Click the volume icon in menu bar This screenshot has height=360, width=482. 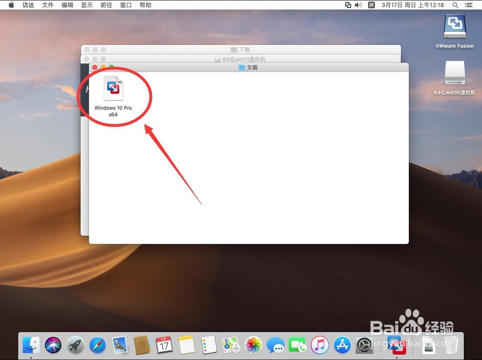(358, 5)
